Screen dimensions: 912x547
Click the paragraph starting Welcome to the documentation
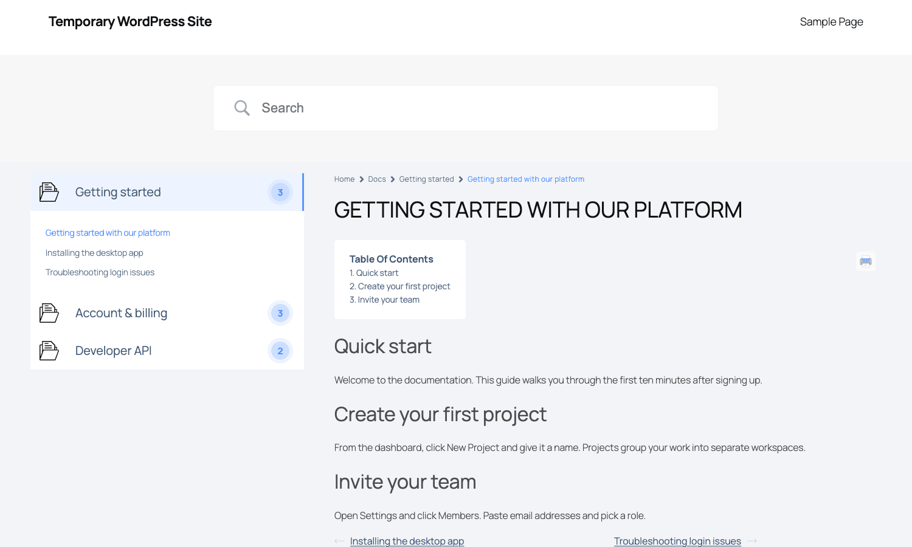(548, 380)
